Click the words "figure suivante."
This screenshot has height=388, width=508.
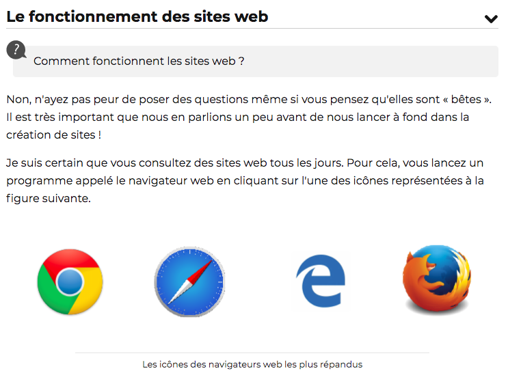pyautogui.click(x=49, y=198)
